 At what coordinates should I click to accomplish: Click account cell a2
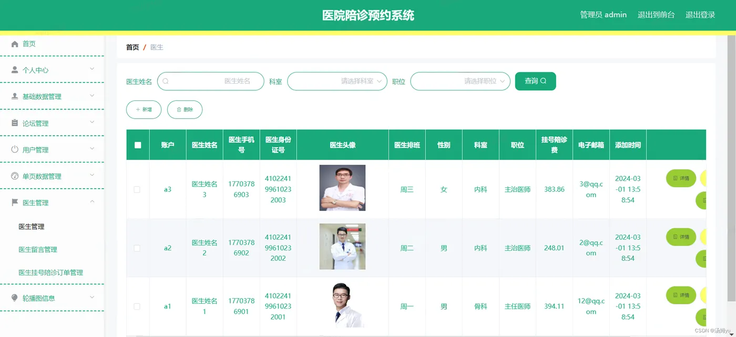(x=168, y=248)
